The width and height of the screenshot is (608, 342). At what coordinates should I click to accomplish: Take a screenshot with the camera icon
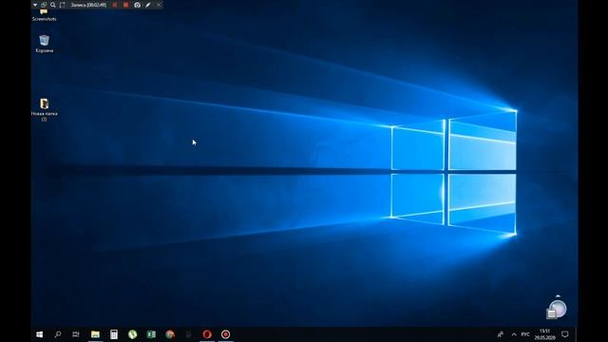(137, 5)
